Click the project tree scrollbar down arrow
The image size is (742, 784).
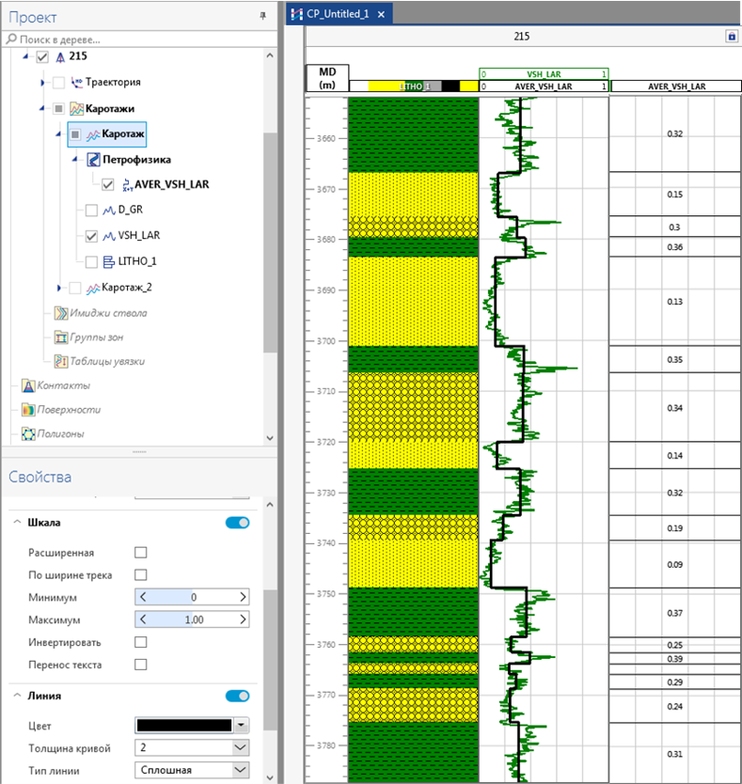point(270,438)
